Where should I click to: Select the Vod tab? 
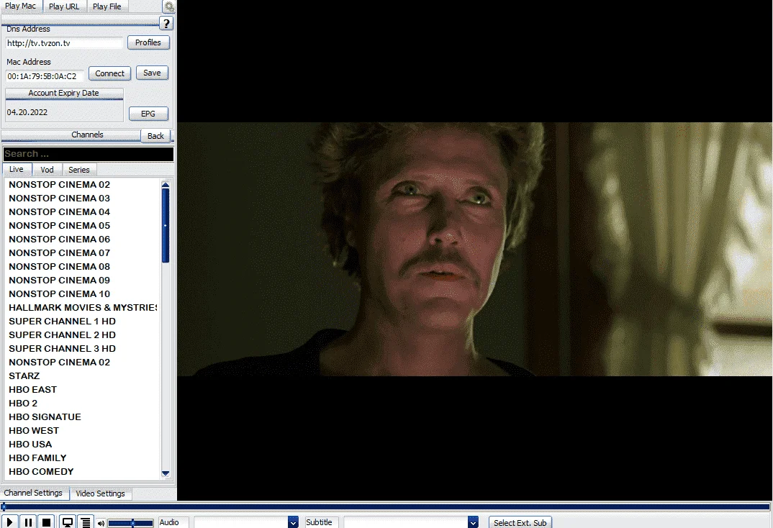tap(47, 170)
